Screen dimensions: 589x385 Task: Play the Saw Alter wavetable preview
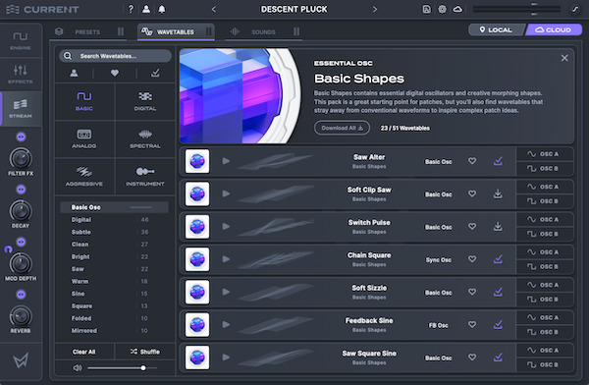tap(226, 161)
